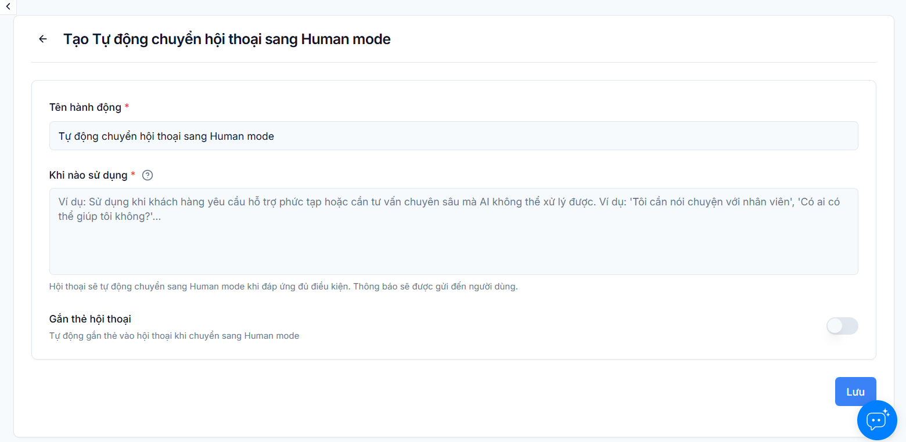This screenshot has height=442, width=906.
Task: Collapse the left panel with the chevron icon
Action: pos(8,6)
